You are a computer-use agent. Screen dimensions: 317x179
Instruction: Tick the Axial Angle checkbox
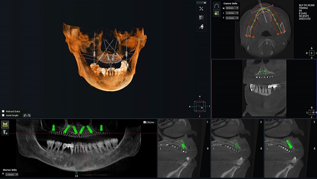point(3,115)
